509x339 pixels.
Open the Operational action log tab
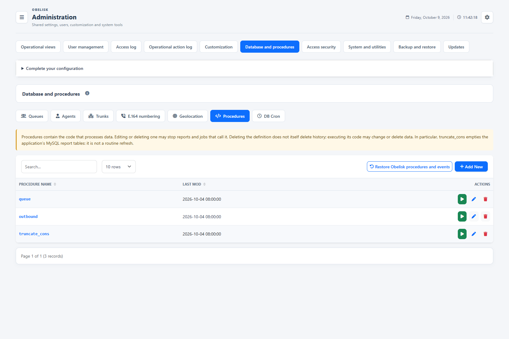(x=171, y=47)
